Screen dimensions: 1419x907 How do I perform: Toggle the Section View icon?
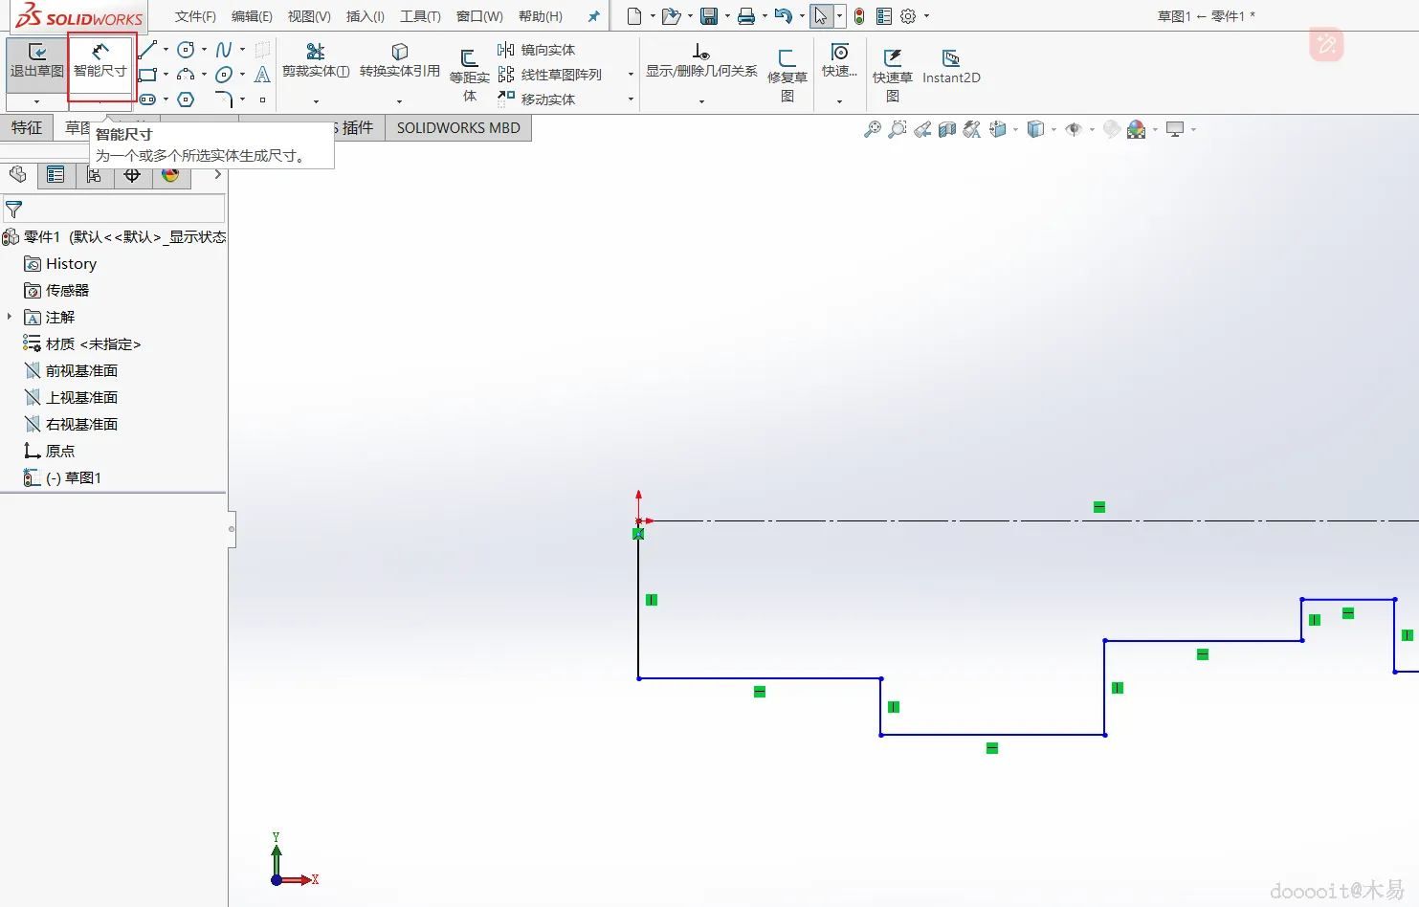tap(947, 129)
